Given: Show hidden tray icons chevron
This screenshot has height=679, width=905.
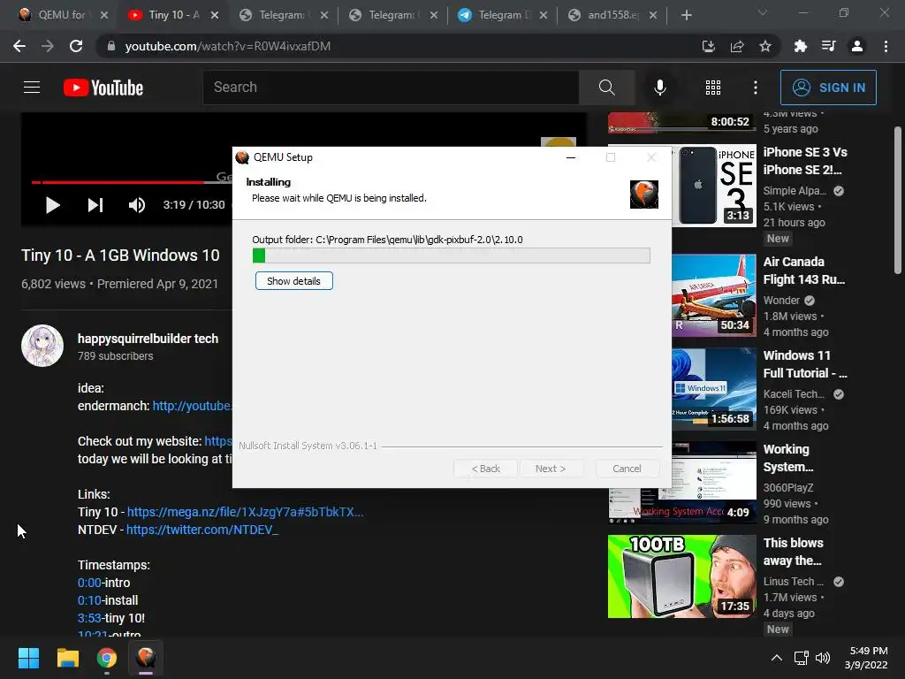Looking at the screenshot, I should (x=777, y=658).
